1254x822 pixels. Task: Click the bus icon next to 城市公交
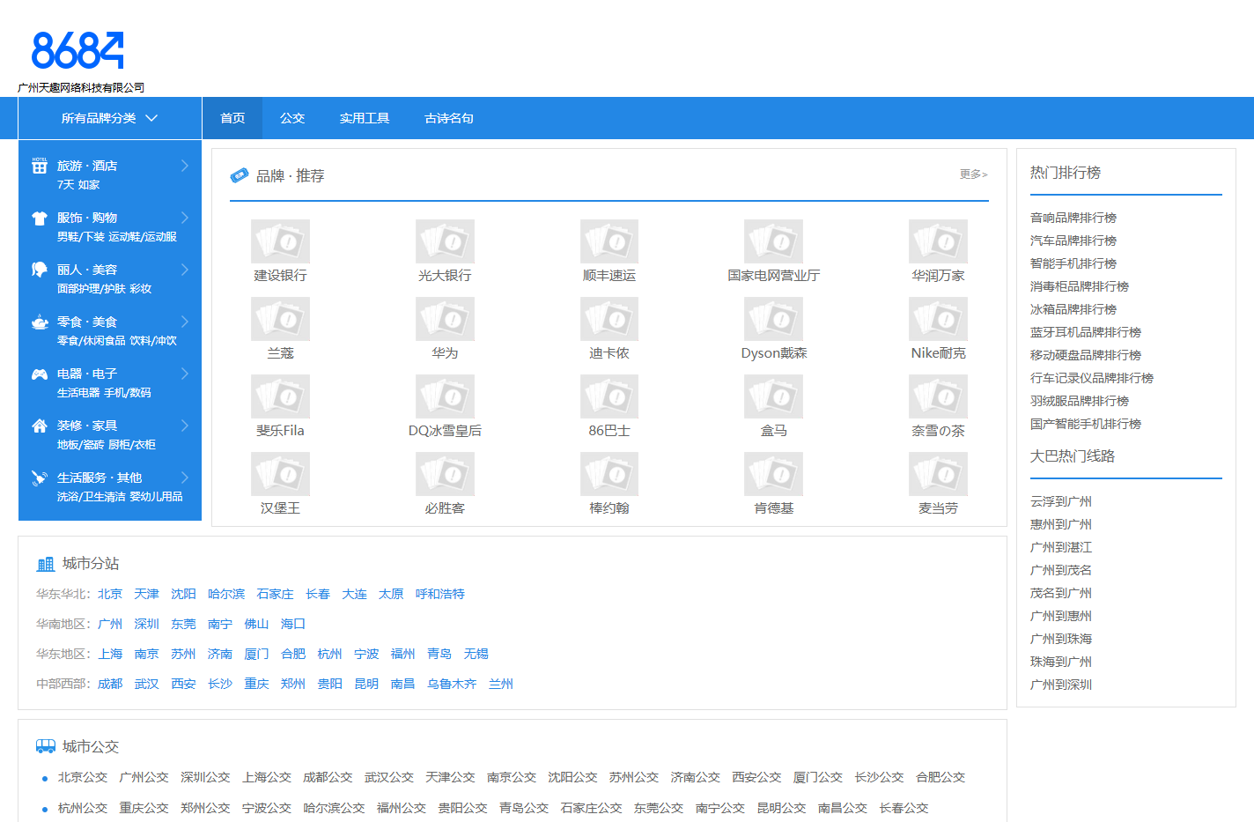[46, 746]
